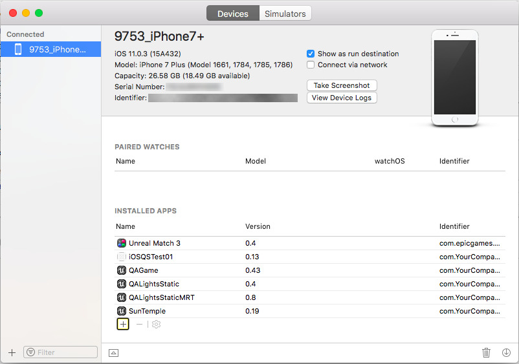Click the Connected sidebar header
This screenshot has height=364, width=519.
coord(25,34)
